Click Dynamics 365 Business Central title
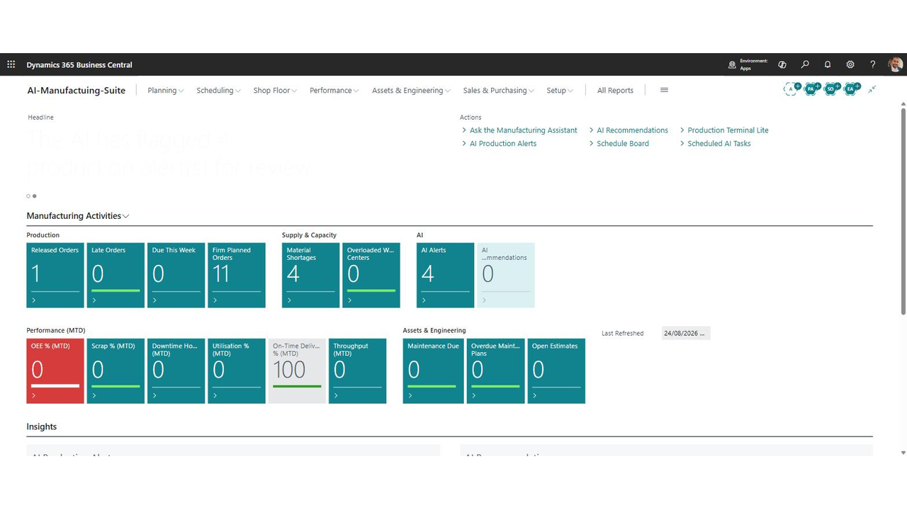Viewport: 907px width, 510px height. click(x=79, y=65)
